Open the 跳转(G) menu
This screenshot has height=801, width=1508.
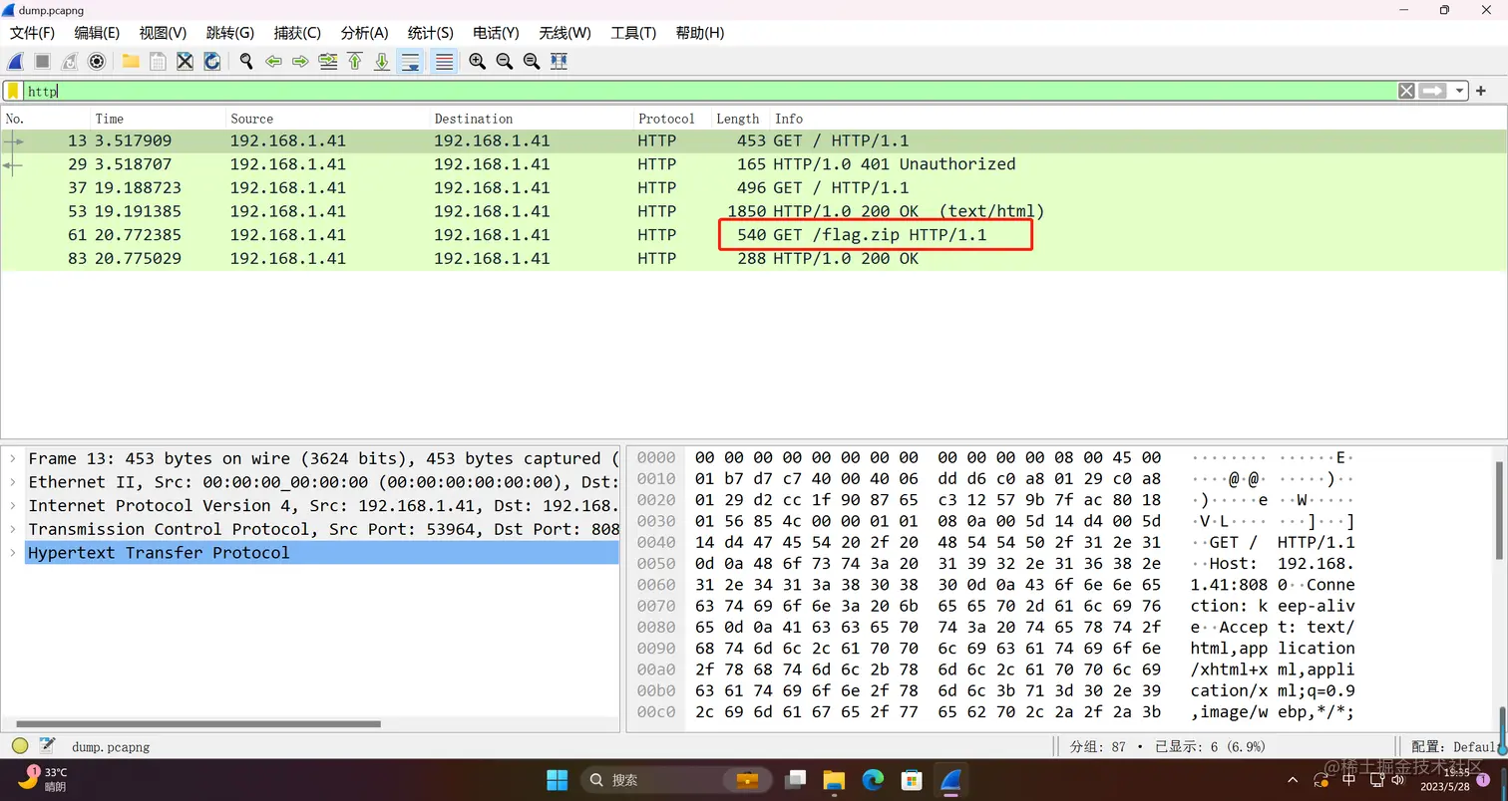[230, 33]
